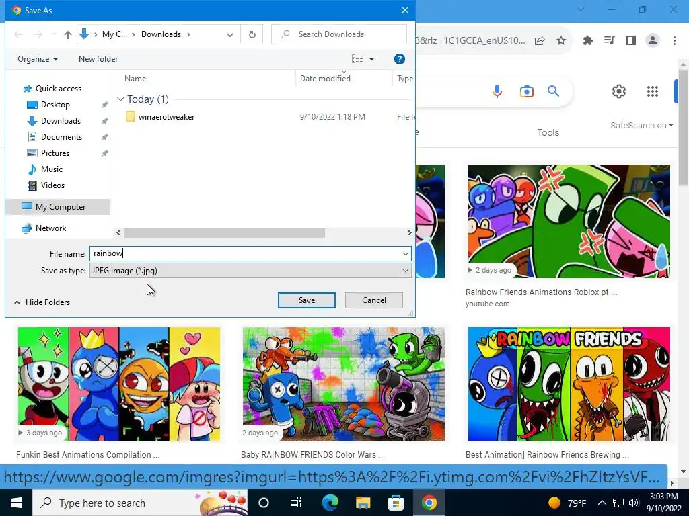Click the back arrow in Save As dialog
Image resolution: width=689 pixels, height=516 pixels.
tap(18, 34)
